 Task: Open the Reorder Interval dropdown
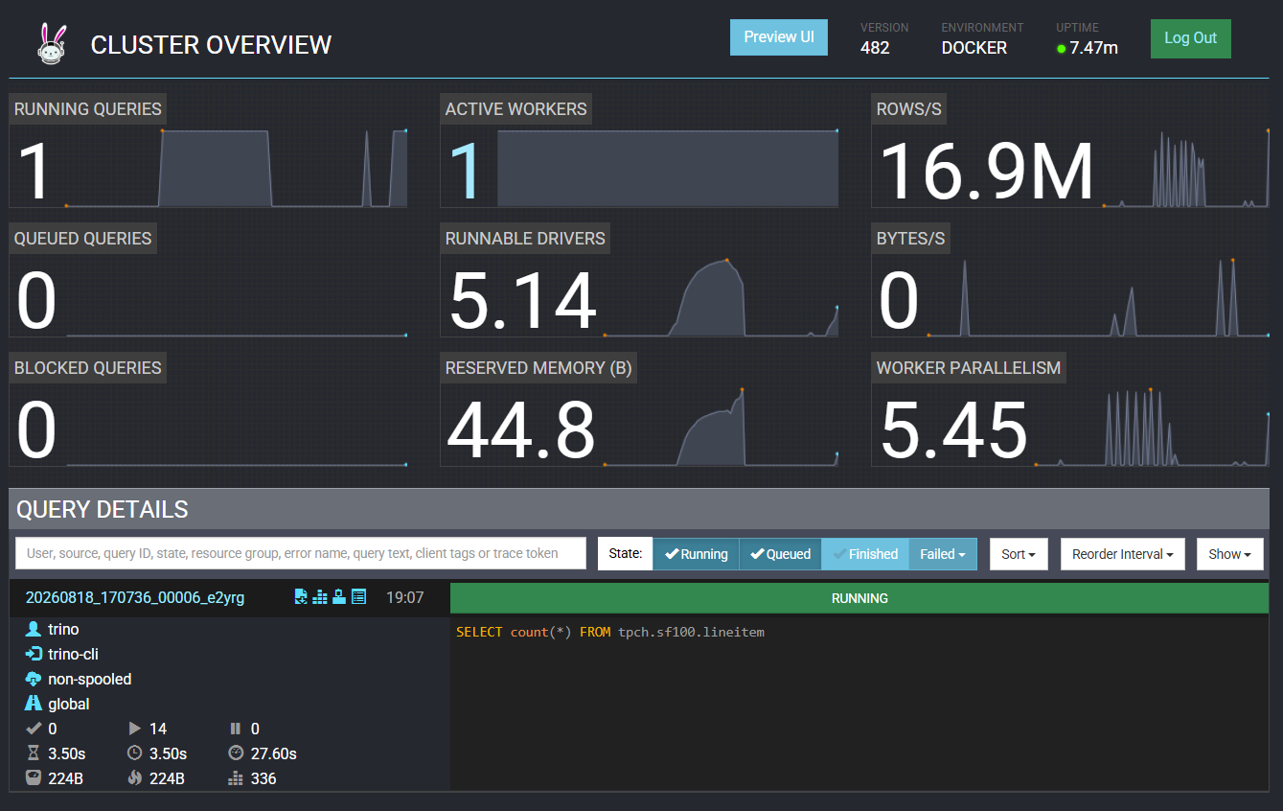point(1123,554)
